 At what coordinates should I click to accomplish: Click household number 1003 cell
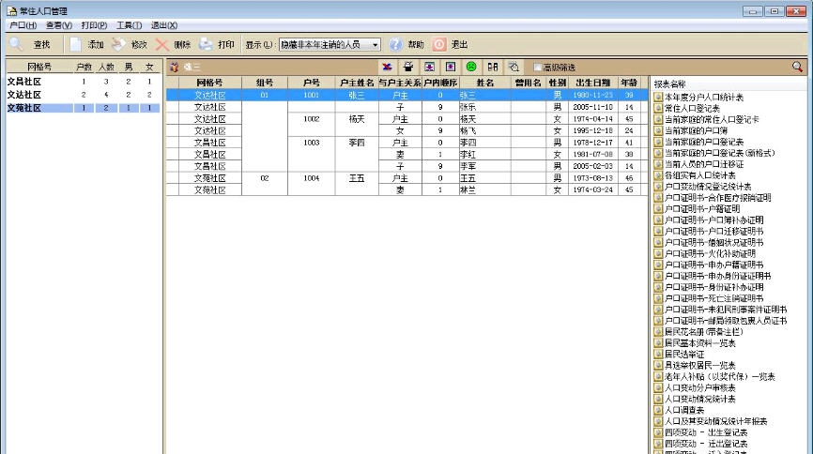(x=311, y=143)
